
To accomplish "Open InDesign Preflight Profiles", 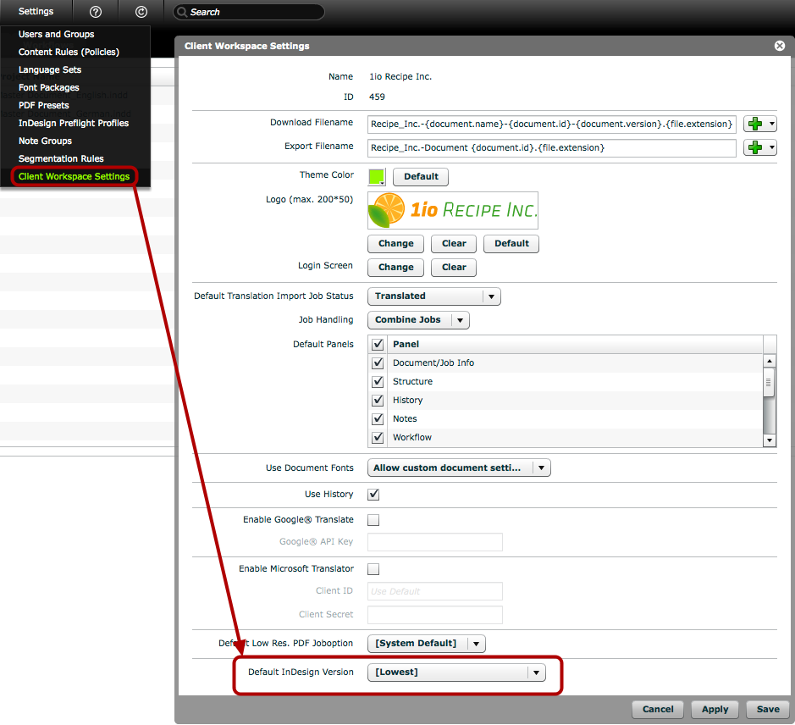I will 74,123.
